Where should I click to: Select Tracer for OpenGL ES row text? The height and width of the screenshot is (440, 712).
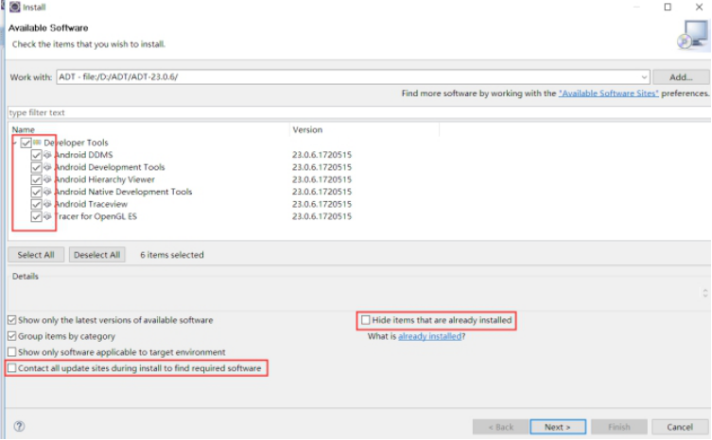[96, 216]
